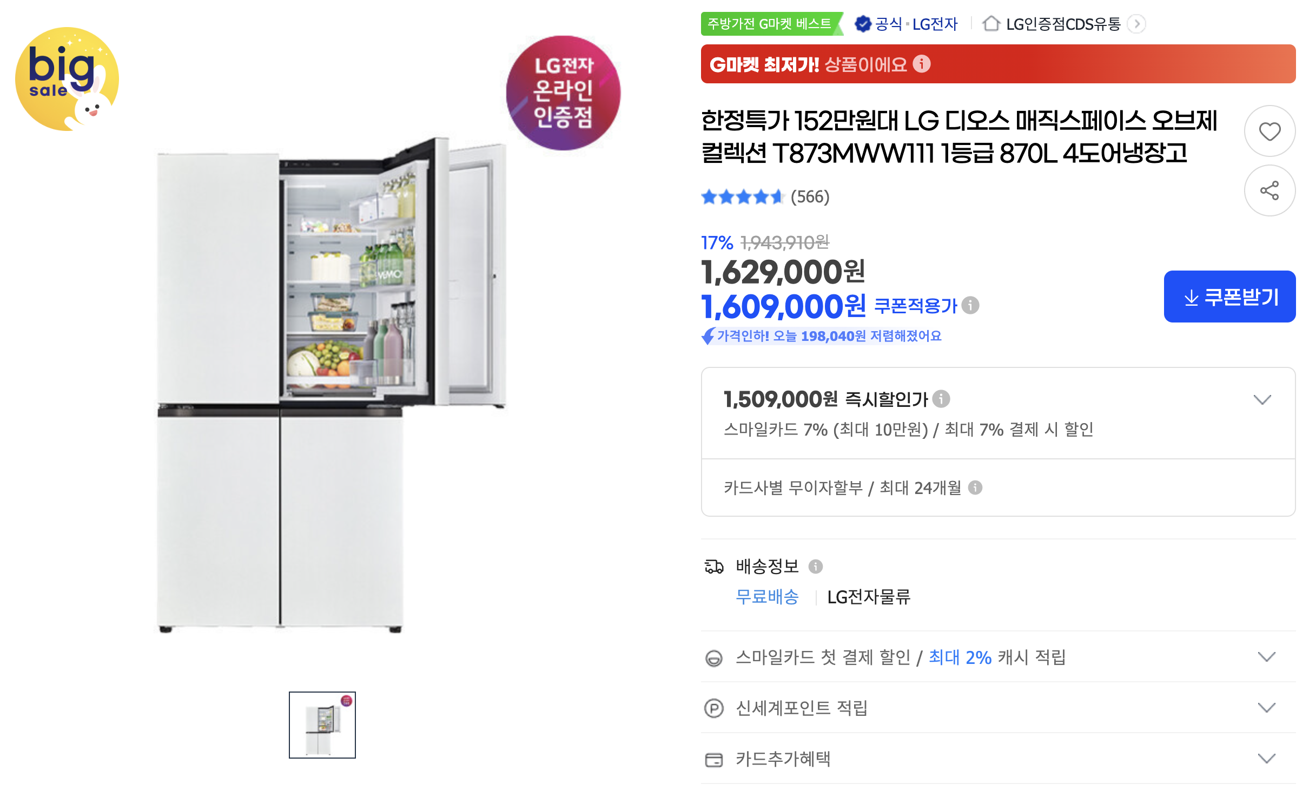The image size is (1309, 790).
Task: Click info icon after 최대 24개월
Action: click(975, 488)
